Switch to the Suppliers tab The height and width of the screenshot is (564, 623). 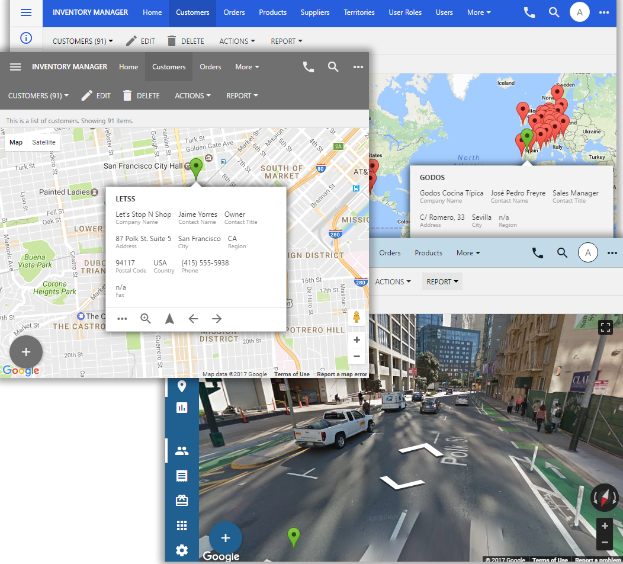click(314, 11)
